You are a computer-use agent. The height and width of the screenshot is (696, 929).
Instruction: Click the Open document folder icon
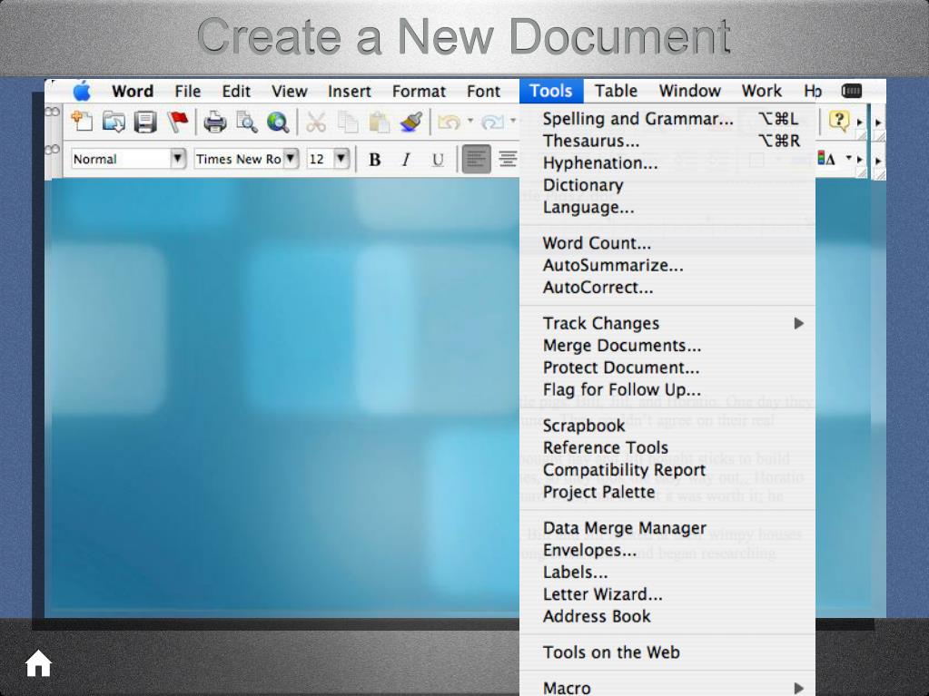(x=114, y=122)
